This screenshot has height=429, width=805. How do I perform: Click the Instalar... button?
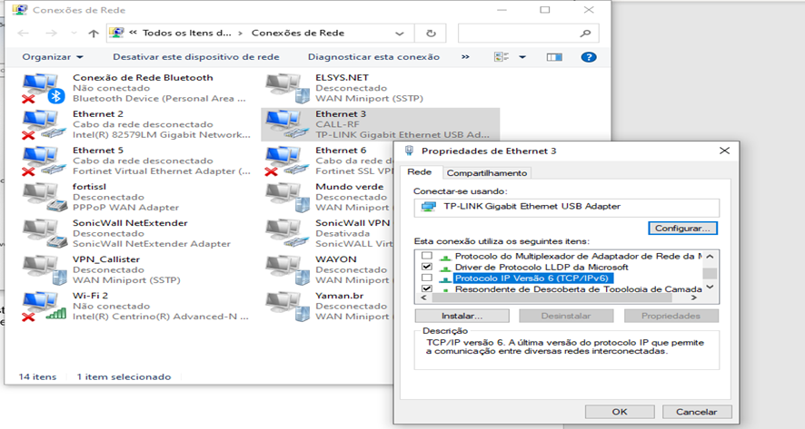coord(462,316)
